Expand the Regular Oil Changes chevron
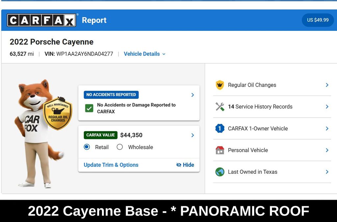The image size is (337, 222). point(327,85)
